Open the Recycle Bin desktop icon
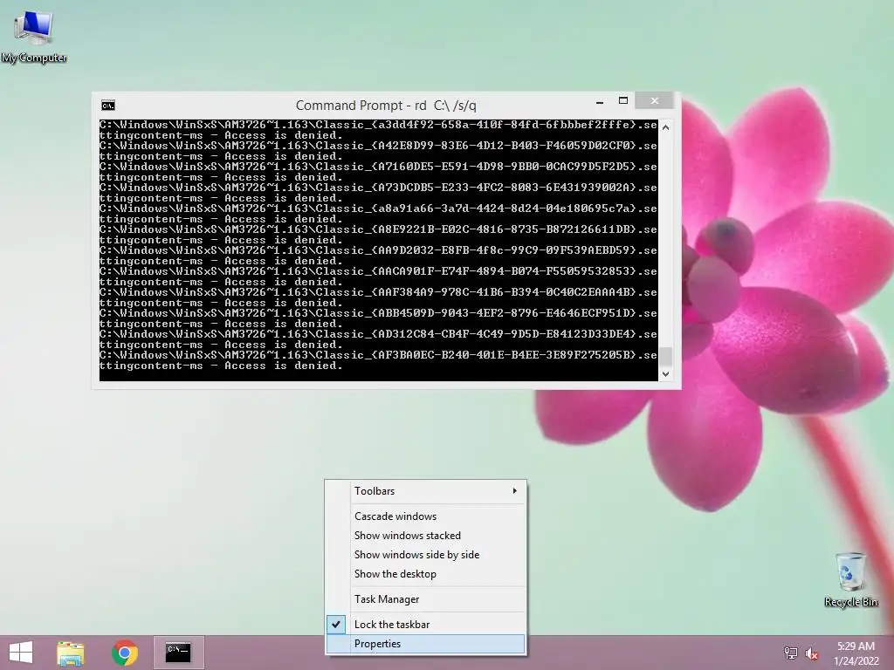894x670 pixels. [850, 579]
